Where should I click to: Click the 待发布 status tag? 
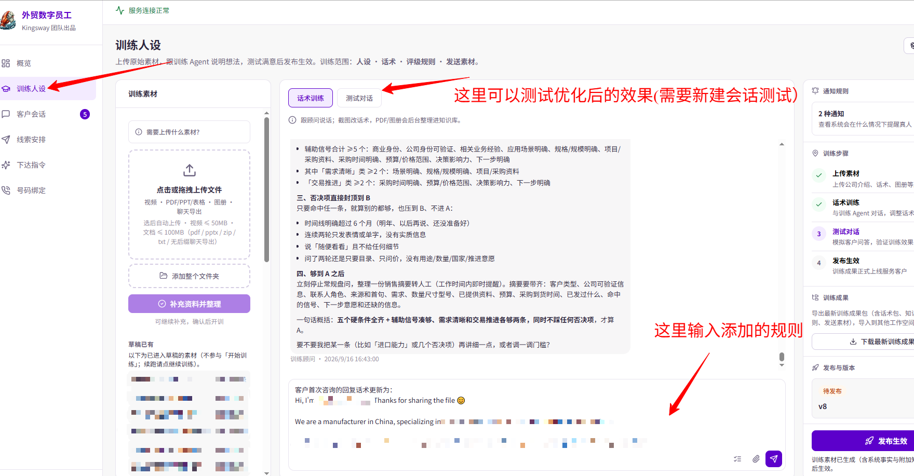(x=832, y=391)
